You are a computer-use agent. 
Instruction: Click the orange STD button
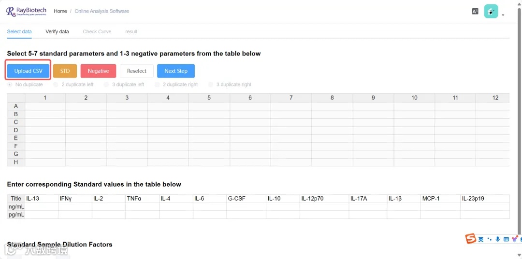(x=65, y=71)
